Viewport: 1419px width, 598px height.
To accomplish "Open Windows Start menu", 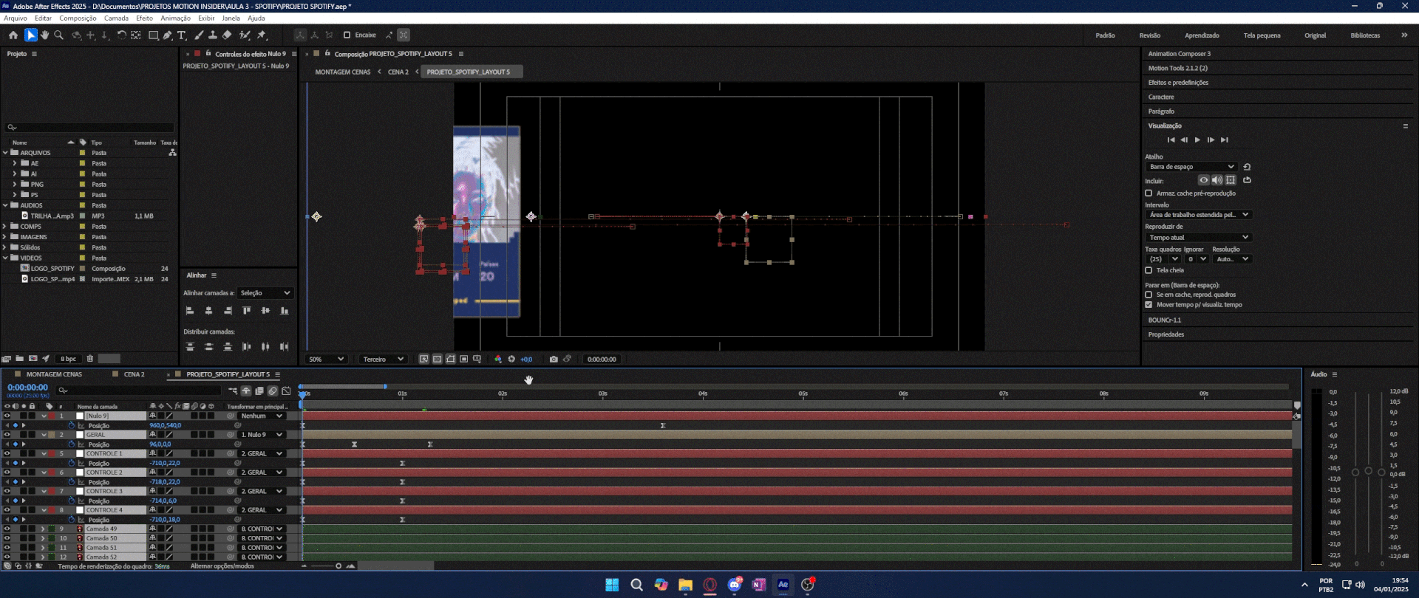I will click(x=612, y=585).
